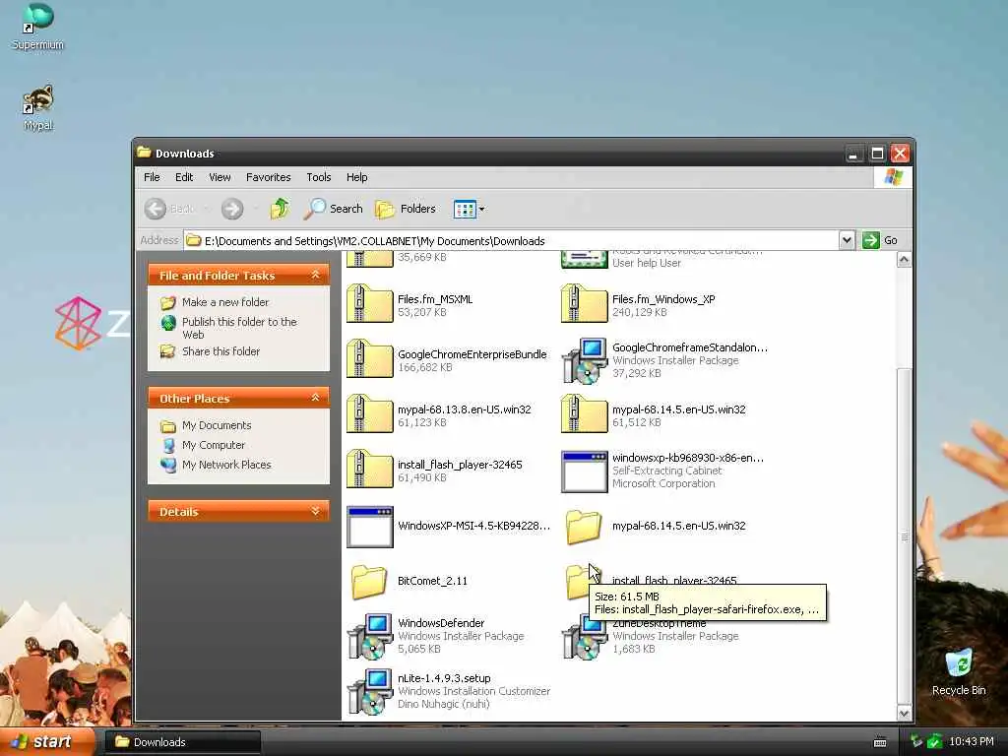Open the File menu

click(152, 177)
